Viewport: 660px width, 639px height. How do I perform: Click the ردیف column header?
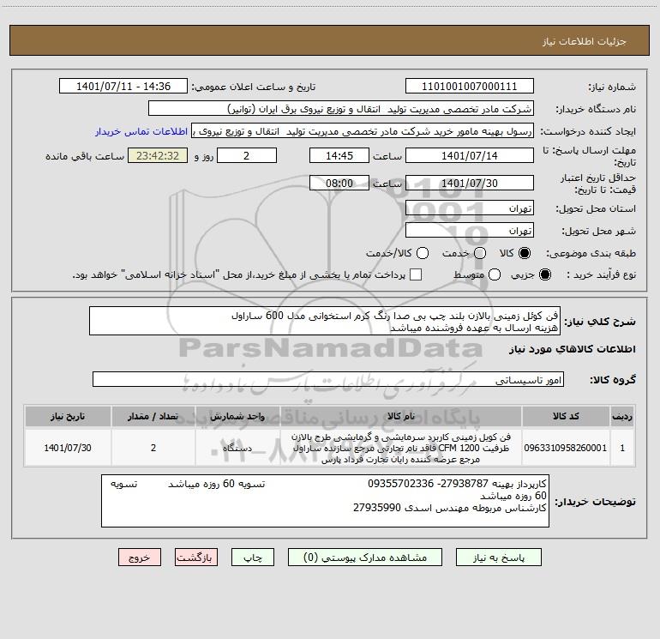(622, 416)
